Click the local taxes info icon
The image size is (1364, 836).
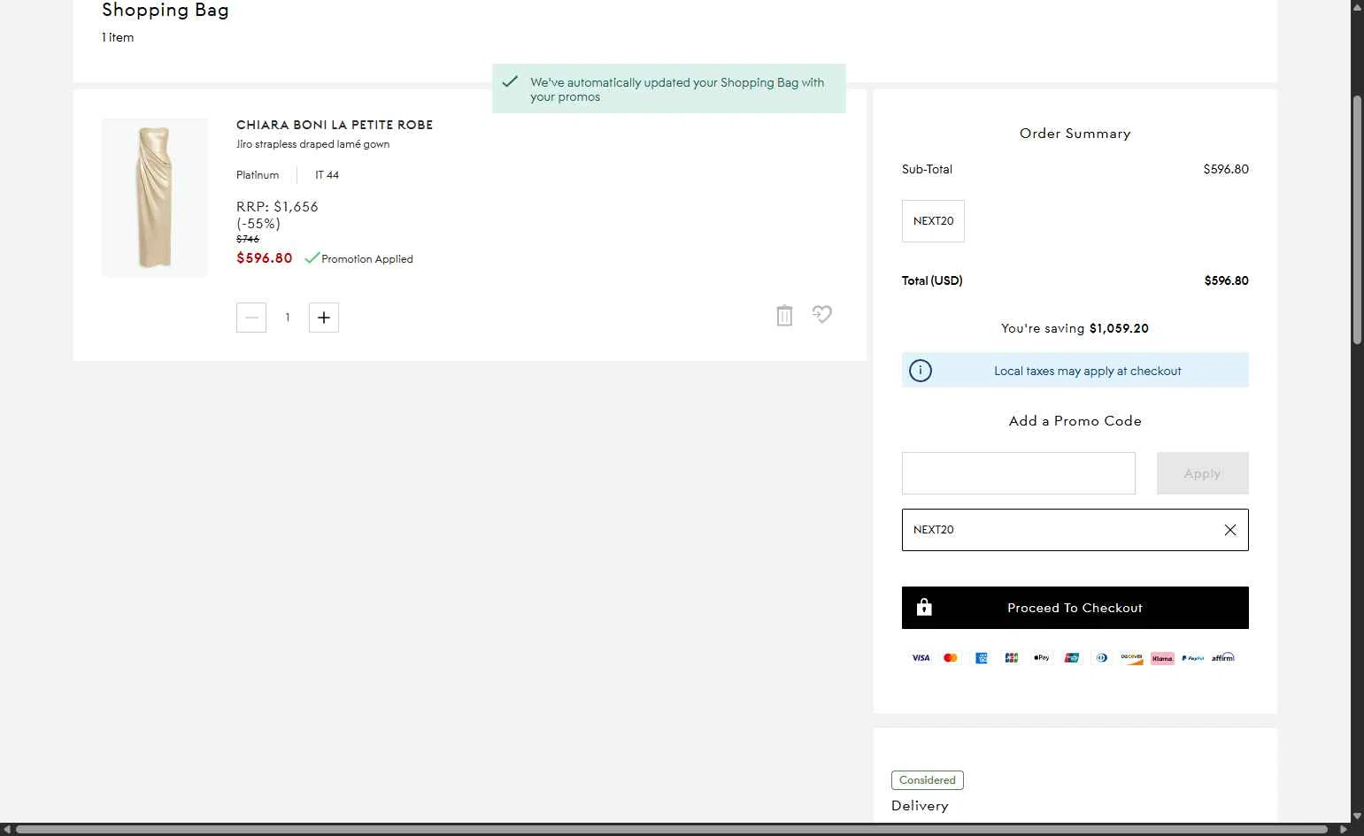coord(921,371)
